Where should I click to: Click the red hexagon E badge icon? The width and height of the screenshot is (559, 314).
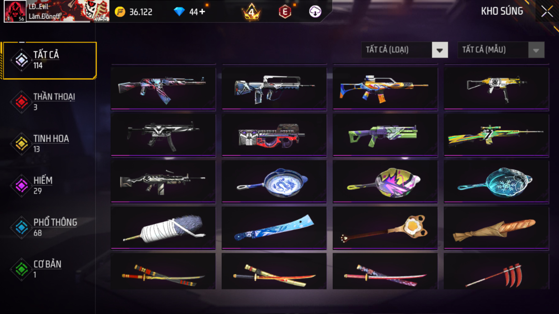[x=285, y=12]
